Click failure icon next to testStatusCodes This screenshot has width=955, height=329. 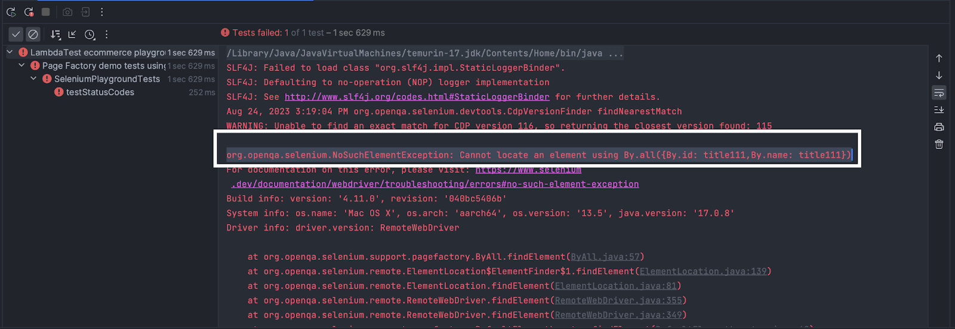point(58,92)
